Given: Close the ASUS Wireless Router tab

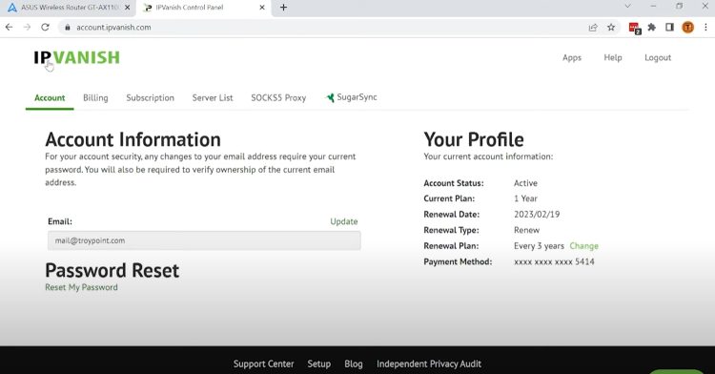Looking at the screenshot, I should pyautogui.click(x=127, y=8).
